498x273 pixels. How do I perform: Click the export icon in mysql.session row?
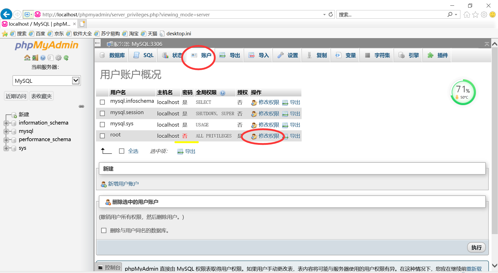pyautogui.click(x=285, y=114)
